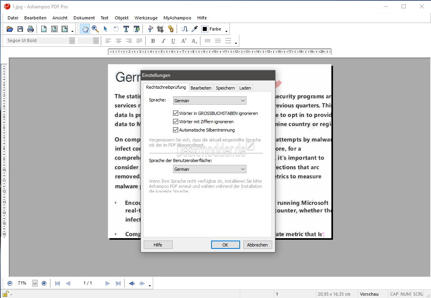Select the hand pan tool

(x=85, y=29)
